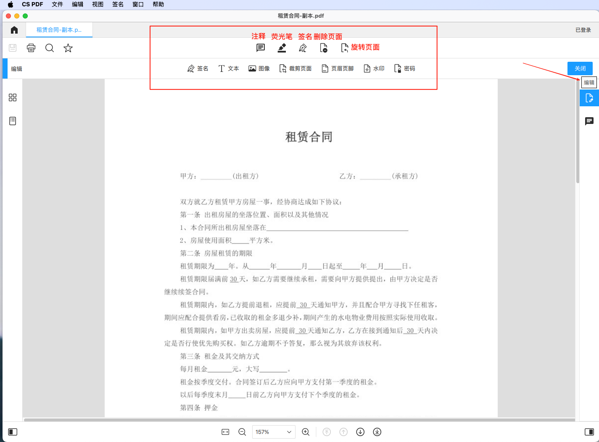Open the Apple menu
Viewport: 599px width, 442px height.
[x=11, y=4]
